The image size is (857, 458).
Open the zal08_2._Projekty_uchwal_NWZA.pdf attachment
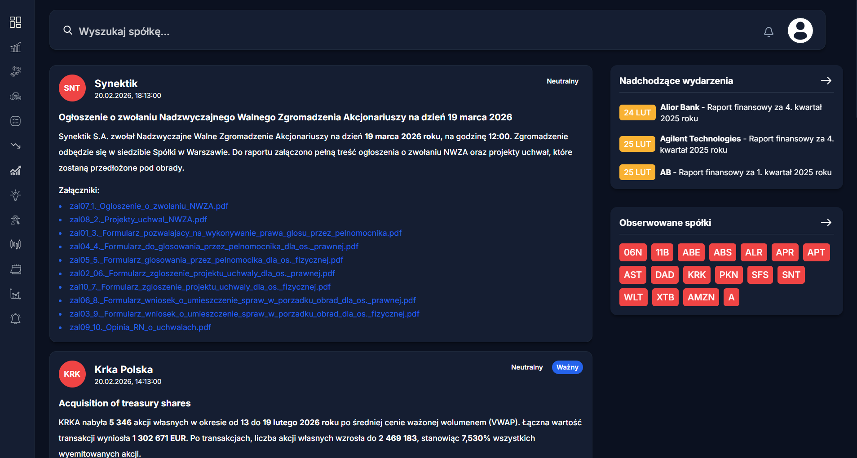138,220
